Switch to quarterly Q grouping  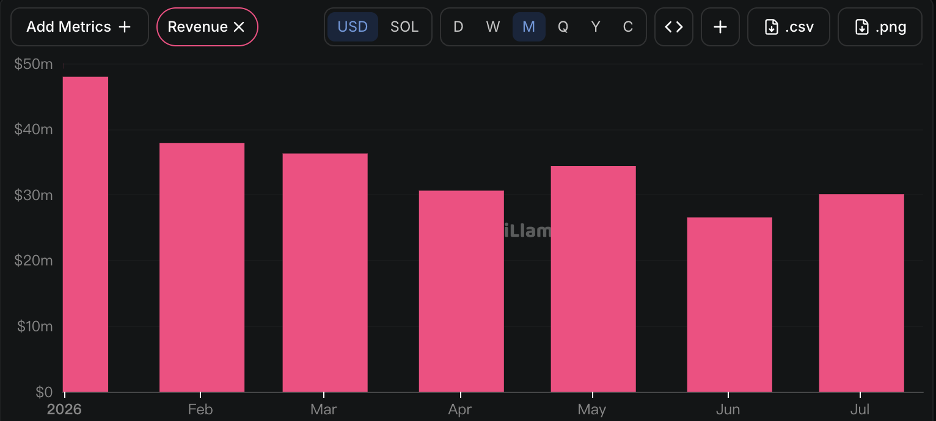click(563, 27)
